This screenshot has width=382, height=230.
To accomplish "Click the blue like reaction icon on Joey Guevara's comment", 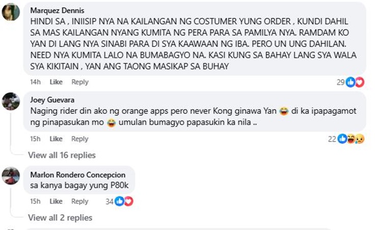I will 342,139.
